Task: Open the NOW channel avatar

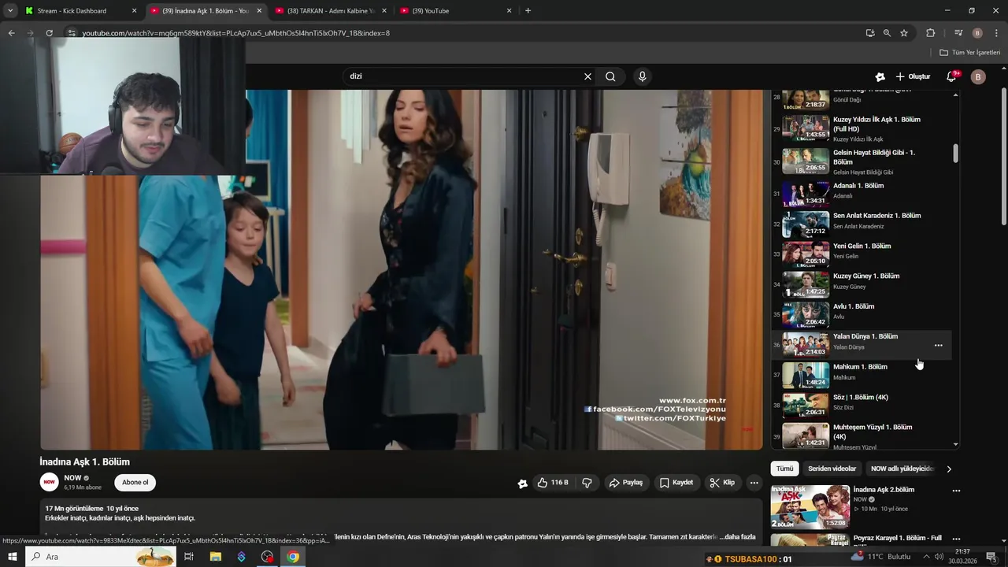Action: [x=50, y=482]
